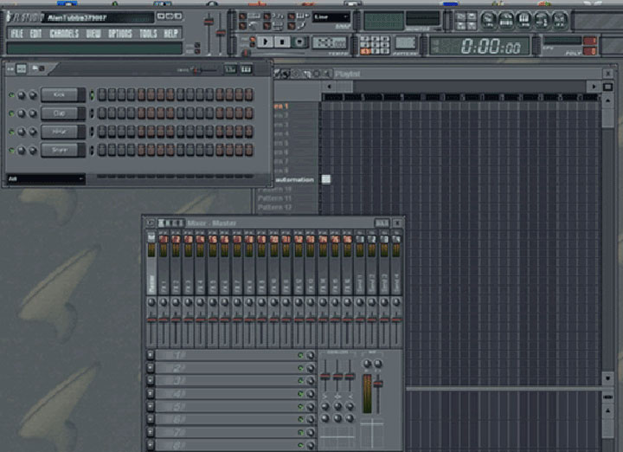Click the Stop transport button
The image size is (623, 452).
[282, 42]
